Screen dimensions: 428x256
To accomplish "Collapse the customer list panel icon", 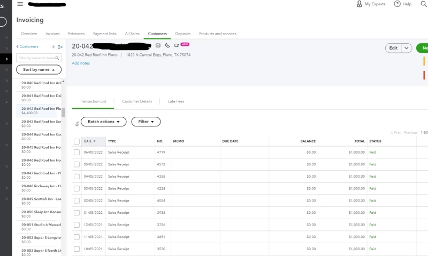I will pos(60,47).
